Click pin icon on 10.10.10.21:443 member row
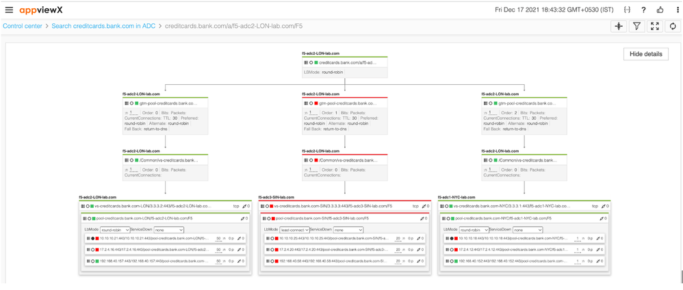This screenshot has height=290, width=683. pos(238,238)
